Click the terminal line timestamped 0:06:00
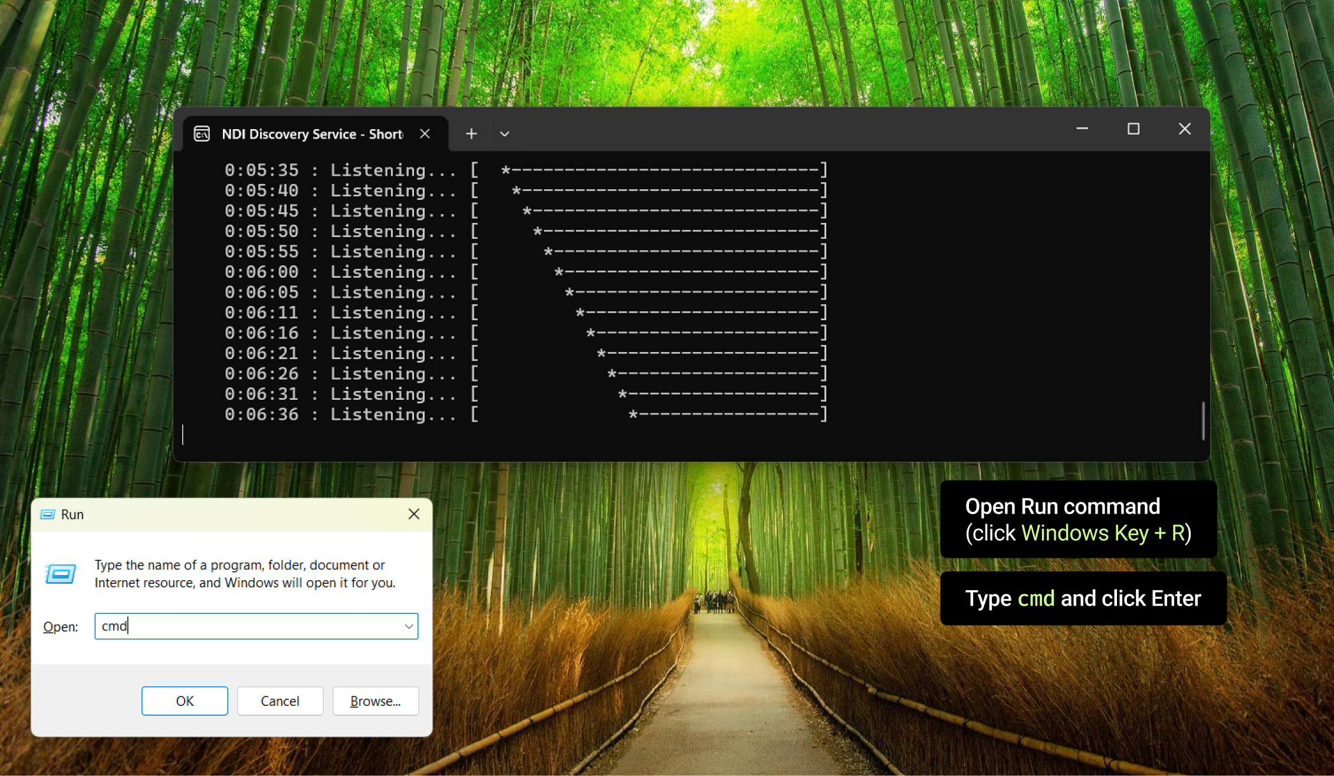The height and width of the screenshot is (776, 1334). 525,272
